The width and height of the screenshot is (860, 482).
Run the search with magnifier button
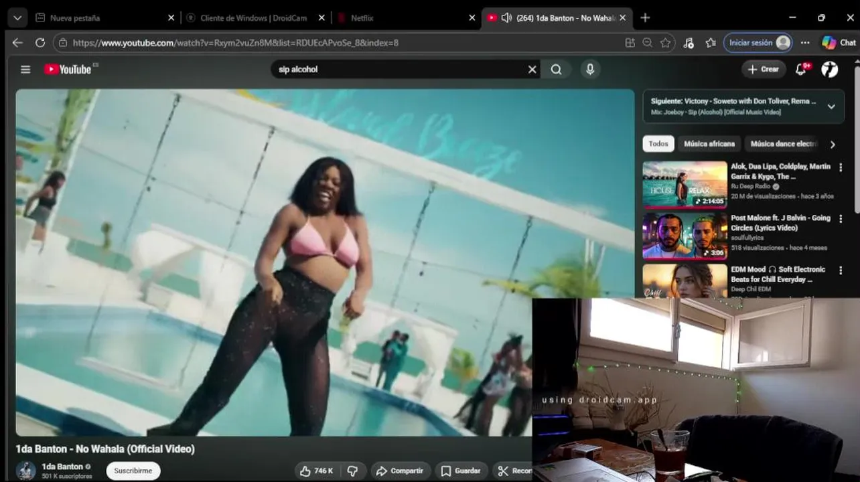point(557,69)
